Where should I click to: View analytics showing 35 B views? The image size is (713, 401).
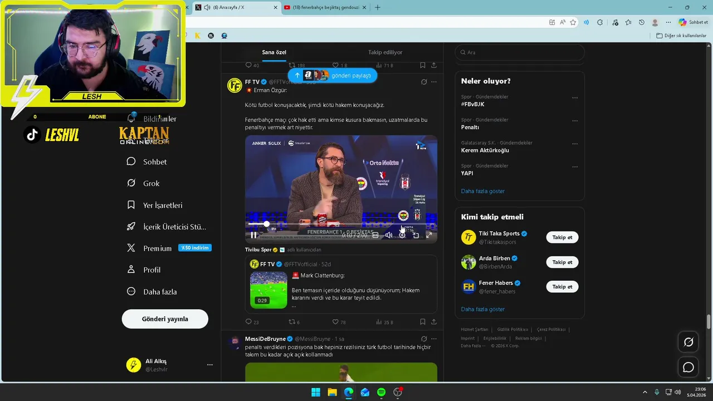[384, 322]
